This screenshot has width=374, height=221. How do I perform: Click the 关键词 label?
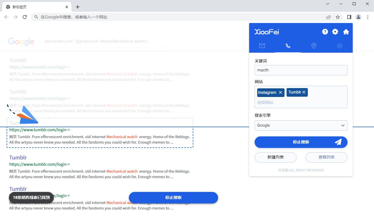click(x=261, y=61)
